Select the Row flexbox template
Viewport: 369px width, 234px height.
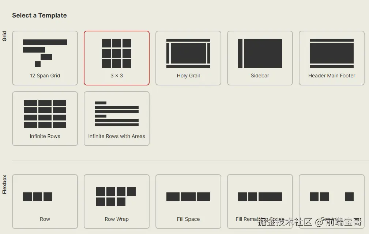pyautogui.click(x=45, y=201)
